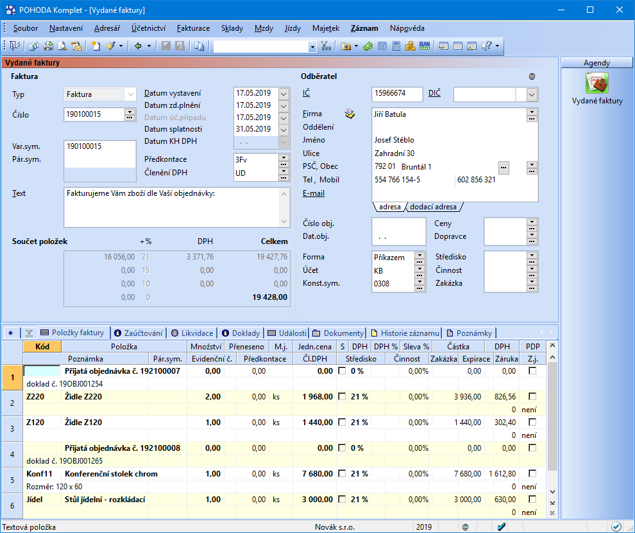Click the items table vertical scrollbar
635x533 pixels.
tap(552, 416)
